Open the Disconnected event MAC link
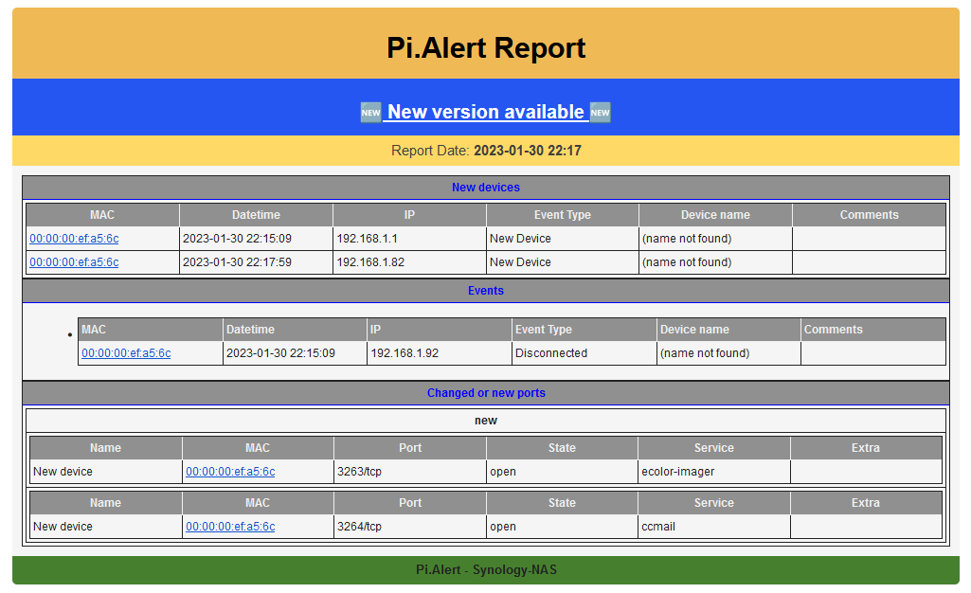The image size is (971, 593). point(126,352)
